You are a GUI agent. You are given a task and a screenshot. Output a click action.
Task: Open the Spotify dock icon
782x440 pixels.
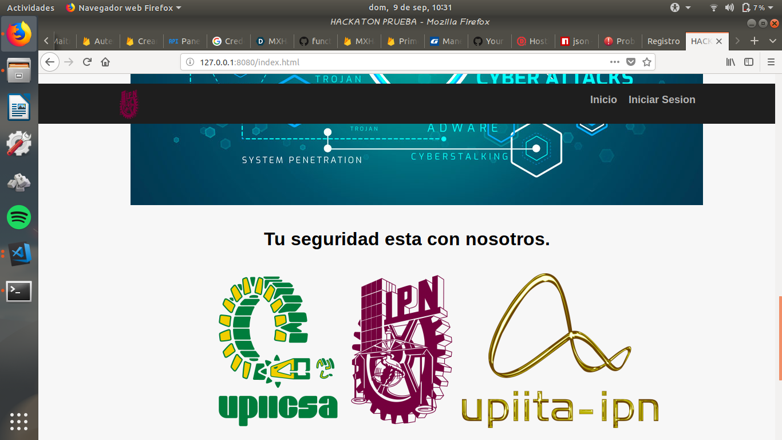(19, 218)
